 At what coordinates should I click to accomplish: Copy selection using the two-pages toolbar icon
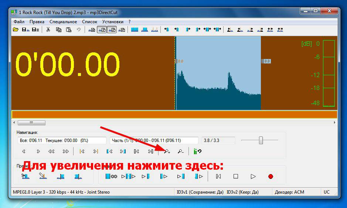(x=59, y=30)
